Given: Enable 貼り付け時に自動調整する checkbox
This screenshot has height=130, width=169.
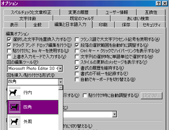Looking at the screenshot, I should [85, 95].
